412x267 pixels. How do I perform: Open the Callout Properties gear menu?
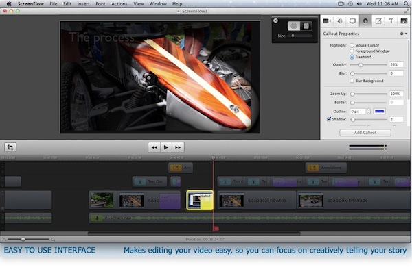point(403,34)
